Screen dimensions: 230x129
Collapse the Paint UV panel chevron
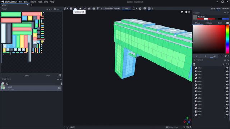[61, 9]
